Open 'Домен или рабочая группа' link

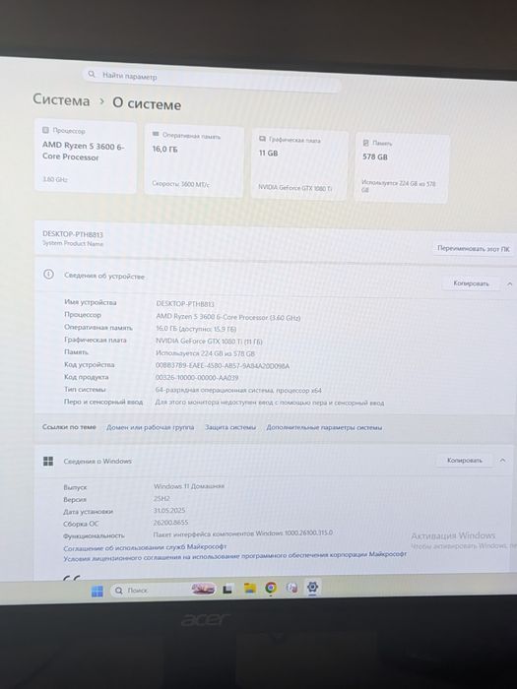(150, 427)
